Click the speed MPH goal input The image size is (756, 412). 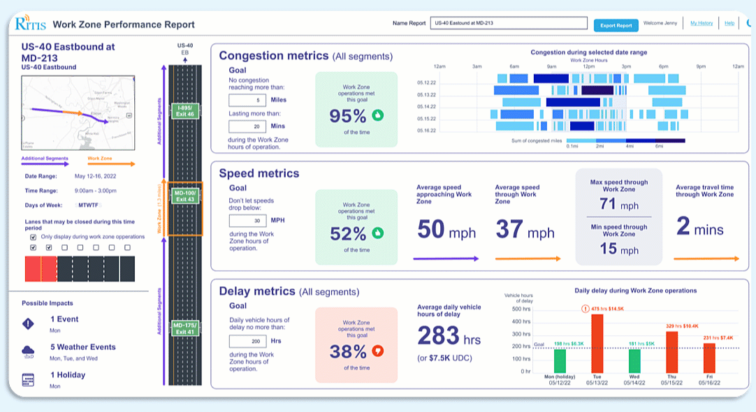click(248, 220)
